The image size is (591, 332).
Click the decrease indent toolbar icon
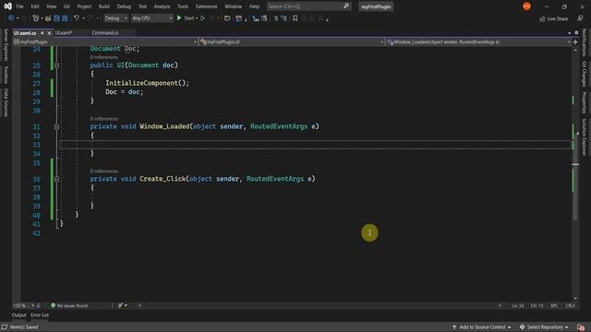click(275, 18)
